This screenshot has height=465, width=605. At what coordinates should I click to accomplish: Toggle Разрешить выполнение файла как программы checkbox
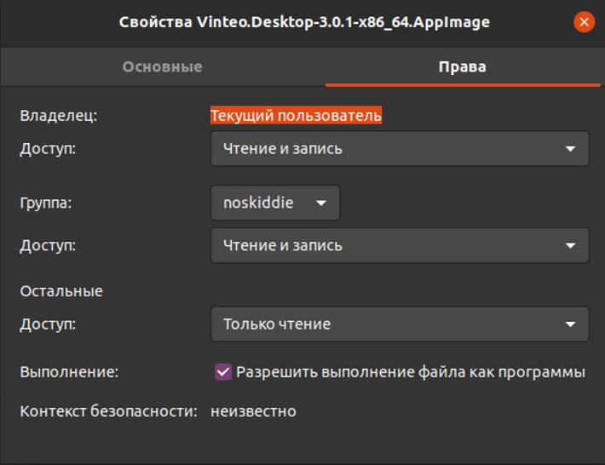(x=223, y=372)
